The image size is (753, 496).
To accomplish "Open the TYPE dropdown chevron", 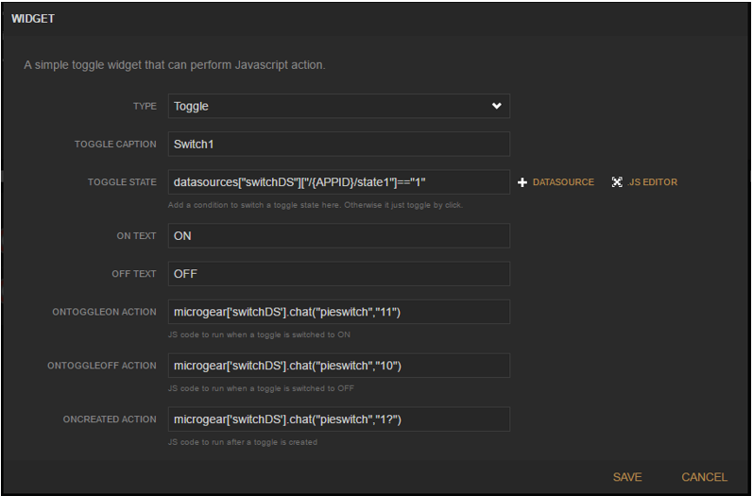I will (x=497, y=106).
